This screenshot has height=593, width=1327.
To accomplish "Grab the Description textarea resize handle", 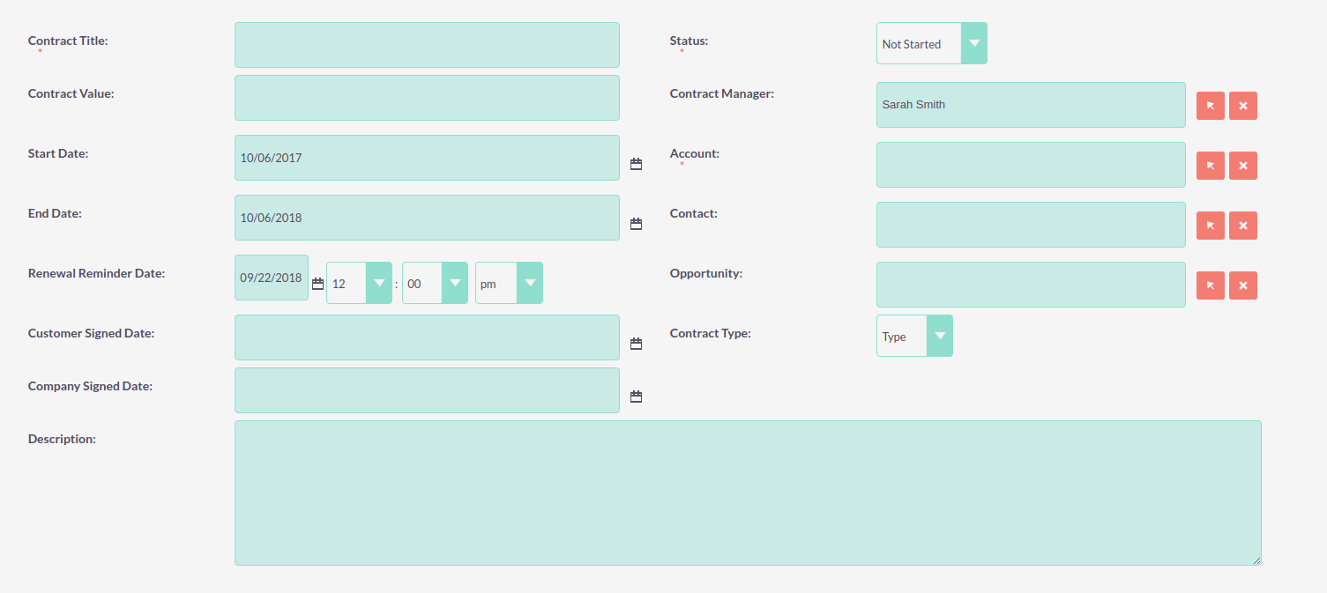I will (1256, 560).
